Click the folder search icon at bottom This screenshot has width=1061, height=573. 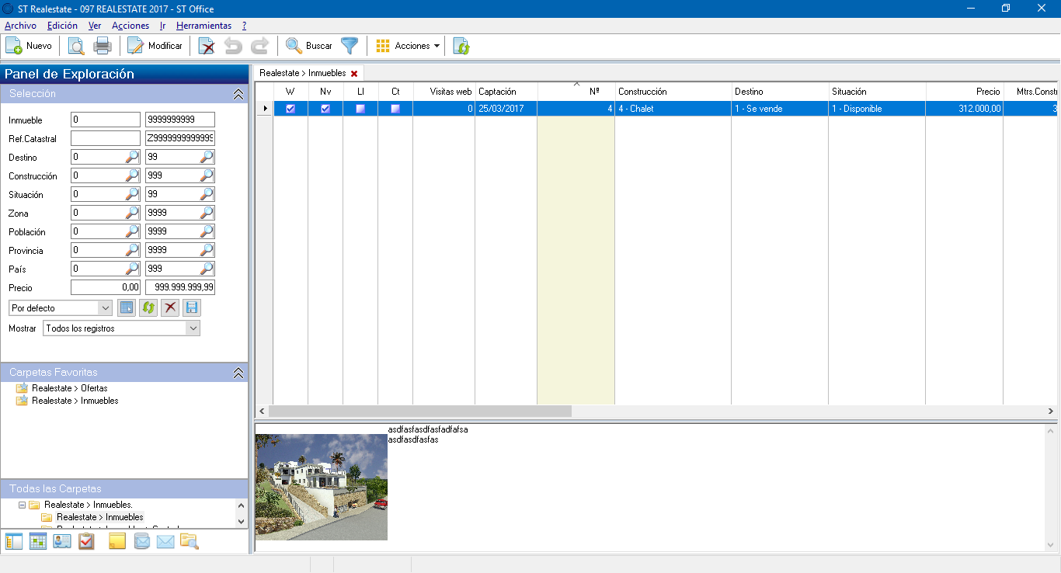pyautogui.click(x=190, y=541)
